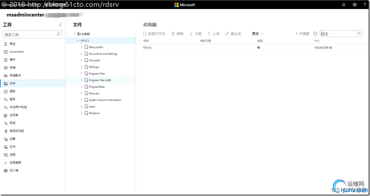Select ProgramData folder name in tree
Screen dimensions: 370x196
(x=96, y=87)
